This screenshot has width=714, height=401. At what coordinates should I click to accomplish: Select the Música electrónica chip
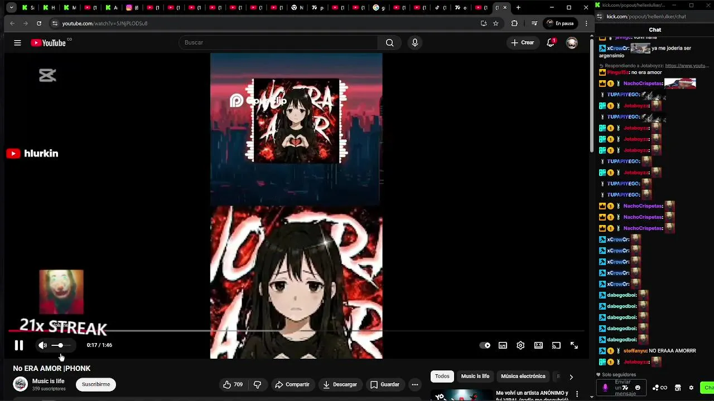click(523, 376)
